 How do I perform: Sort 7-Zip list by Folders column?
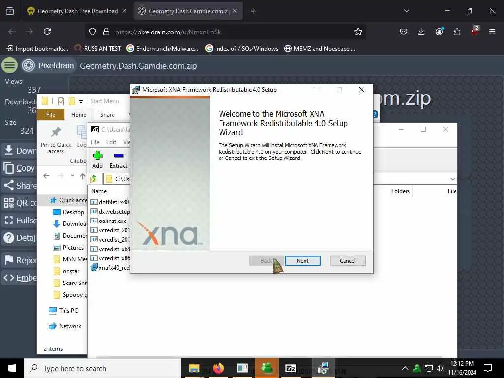(401, 191)
